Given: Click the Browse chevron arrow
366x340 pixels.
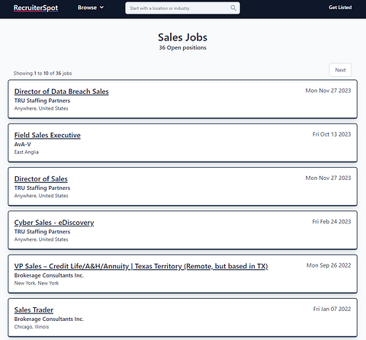Looking at the screenshot, I should point(101,8).
